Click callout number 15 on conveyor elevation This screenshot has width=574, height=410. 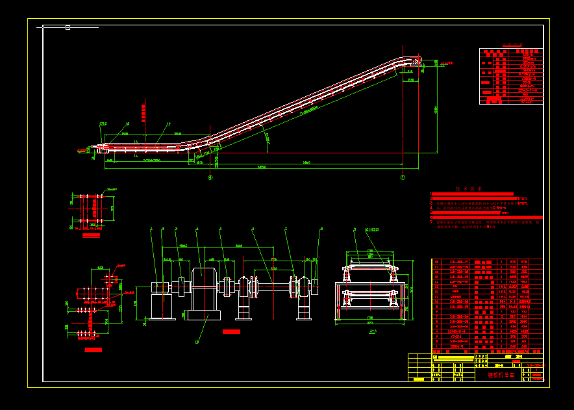click(x=128, y=124)
